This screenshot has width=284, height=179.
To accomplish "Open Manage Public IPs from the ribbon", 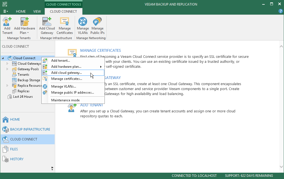I will point(97,22).
